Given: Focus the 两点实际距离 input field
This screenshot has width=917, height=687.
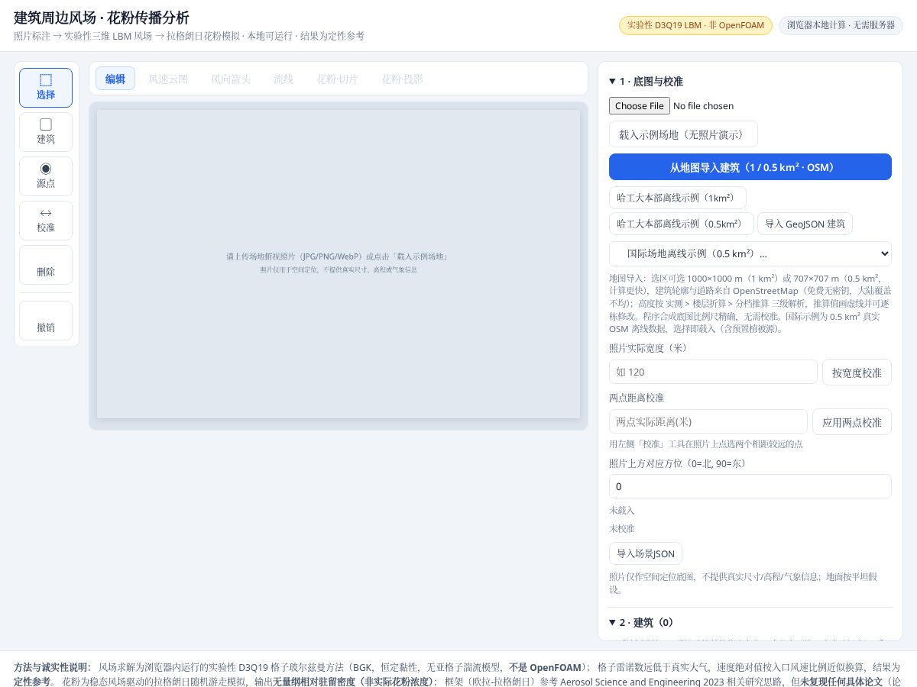Looking at the screenshot, I should [x=708, y=421].
